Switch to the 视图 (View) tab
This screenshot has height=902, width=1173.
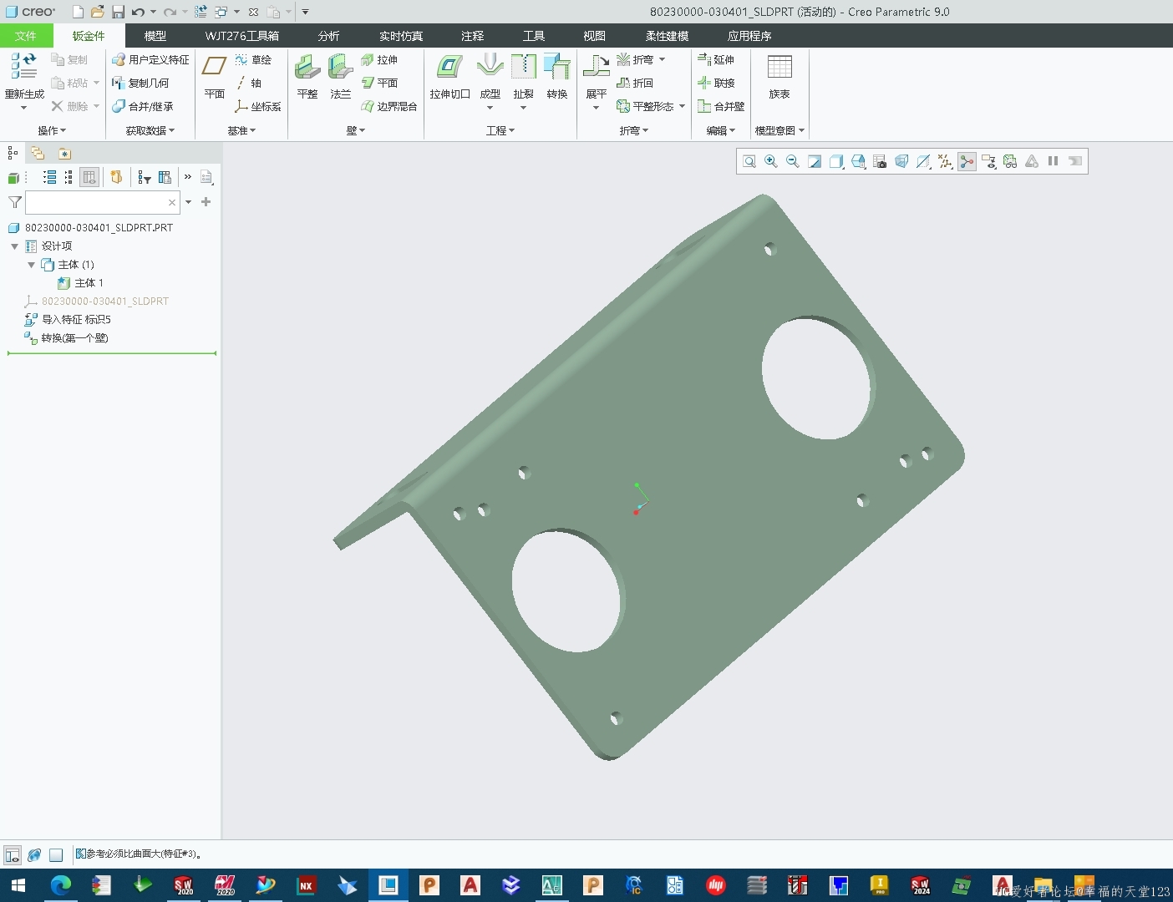click(594, 36)
